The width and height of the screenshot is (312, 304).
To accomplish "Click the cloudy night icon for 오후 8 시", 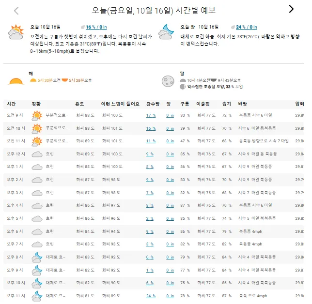I will pos(37,257).
